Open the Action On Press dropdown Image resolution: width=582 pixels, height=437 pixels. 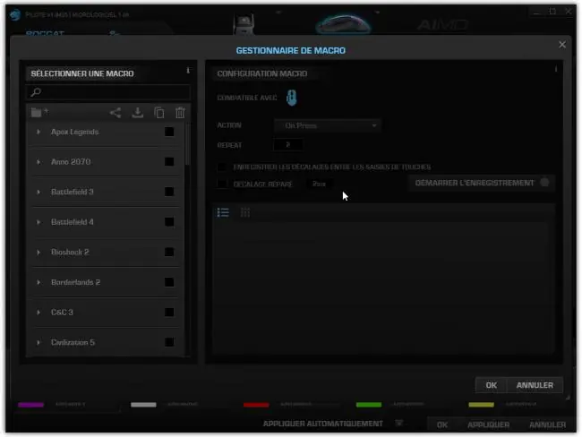pyautogui.click(x=328, y=125)
